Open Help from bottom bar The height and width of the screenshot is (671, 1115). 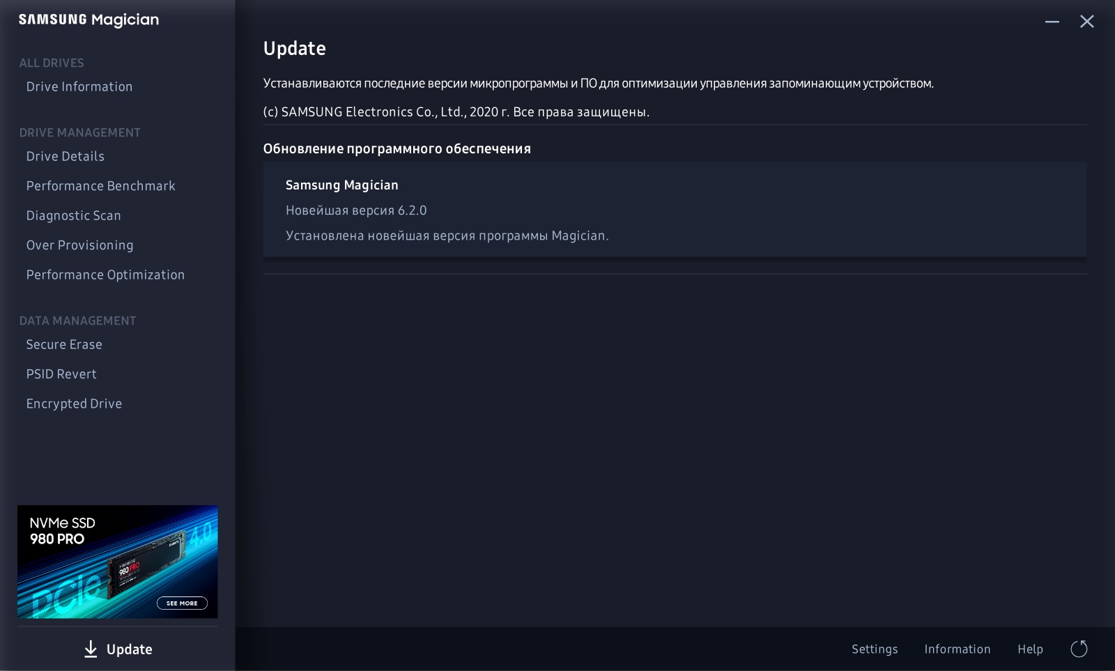(1030, 649)
